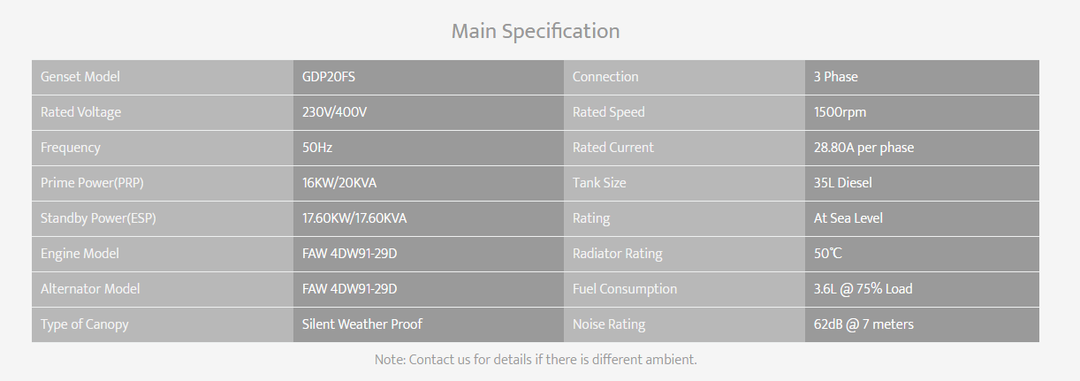Select the Genset Model label cell
Image resolution: width=1080 pixels, height=381 pixels.
(x=163, y=77)
